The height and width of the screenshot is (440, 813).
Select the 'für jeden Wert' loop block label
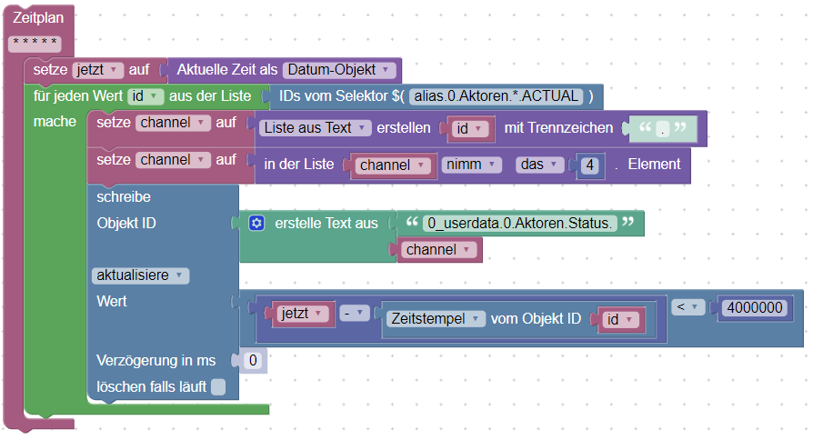(x=78, y=96)
